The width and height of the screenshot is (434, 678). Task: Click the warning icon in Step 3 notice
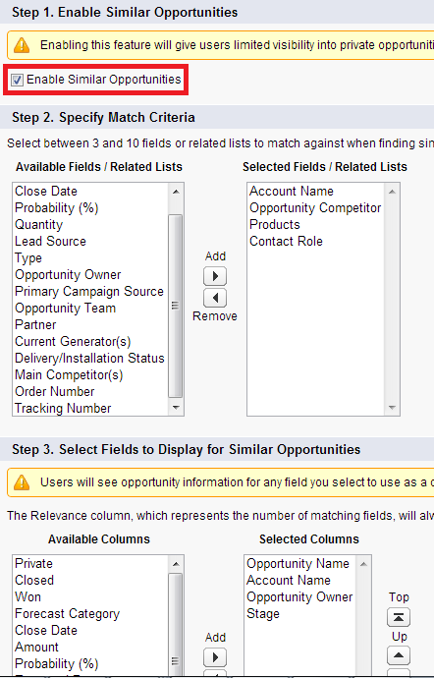[x=22, y=482]
